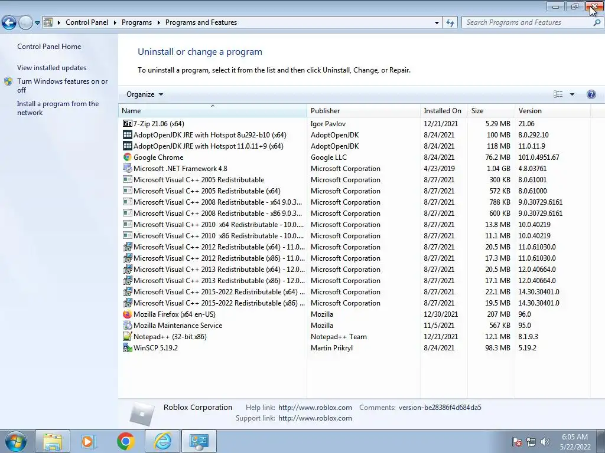Navigate to Programs in breadcrumb
Image resolution: width=605 pixels, height=453 pixels.
pyautogui.click(x=136, y=23)
